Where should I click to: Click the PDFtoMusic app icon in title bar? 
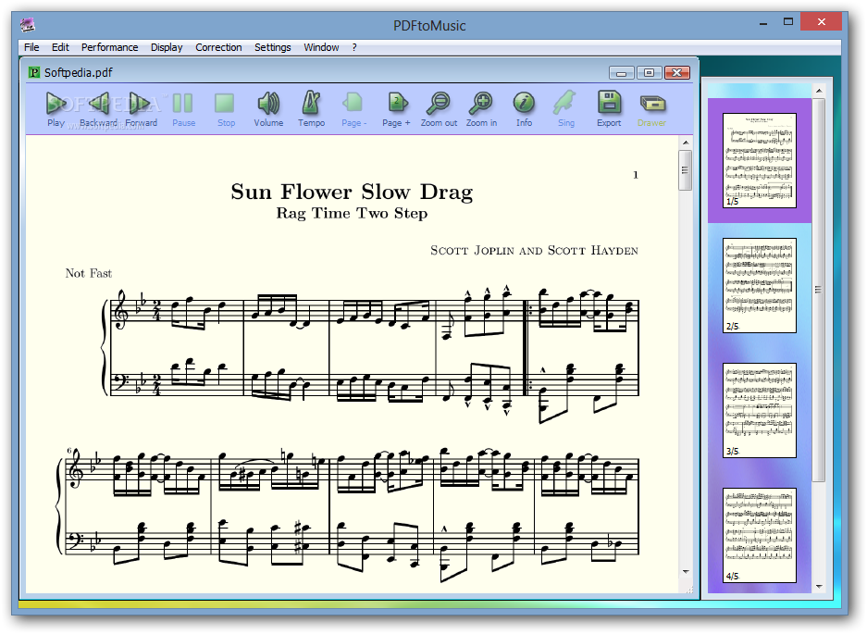pos(28,25)
